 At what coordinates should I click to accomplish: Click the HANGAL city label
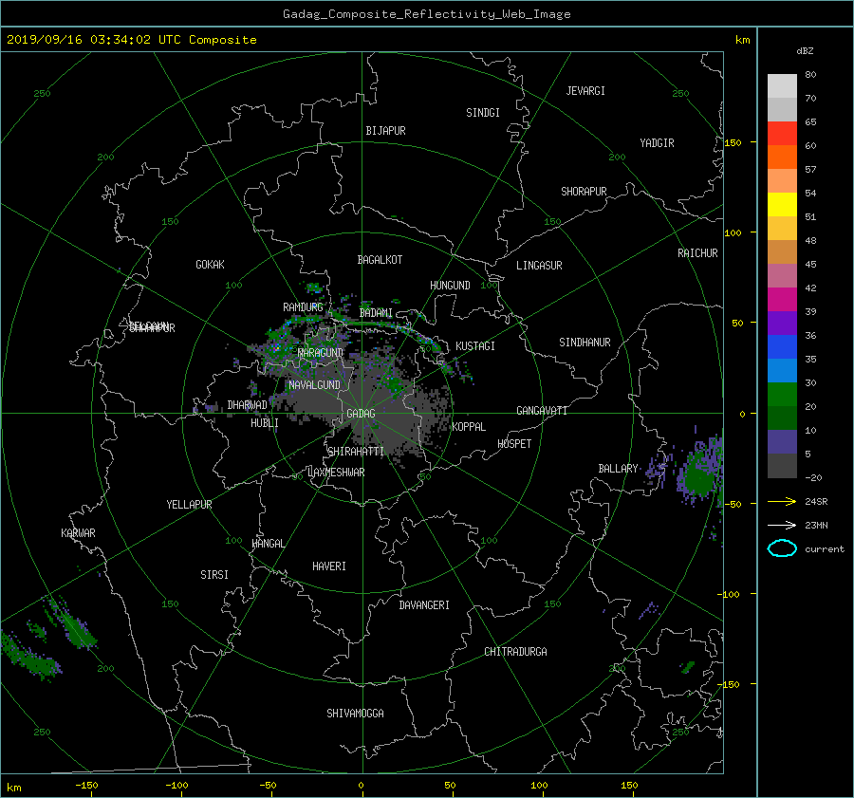tap(268, 544)
